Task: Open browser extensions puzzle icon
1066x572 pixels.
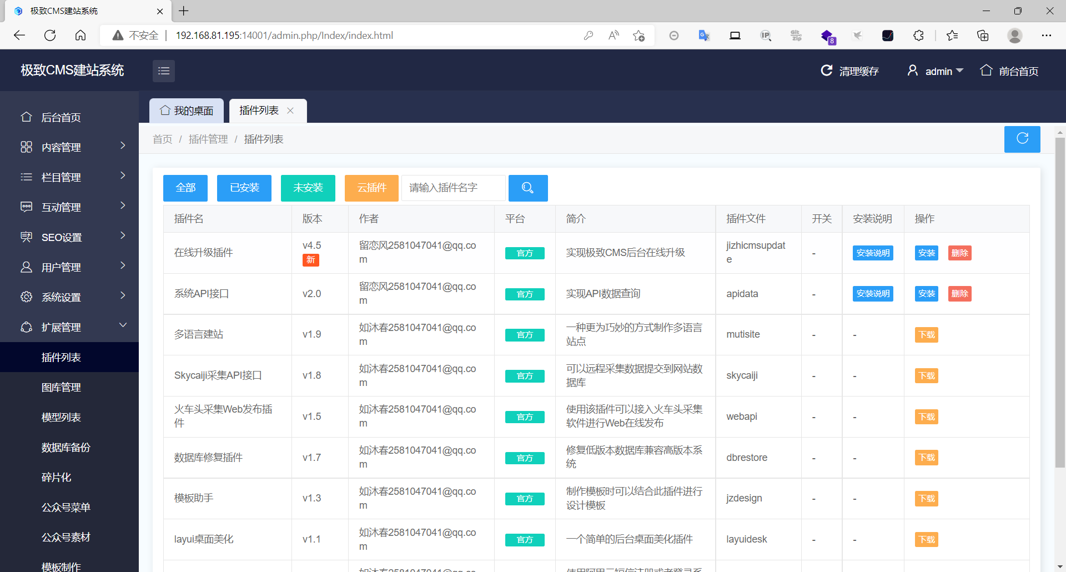Action: (918, 36)
